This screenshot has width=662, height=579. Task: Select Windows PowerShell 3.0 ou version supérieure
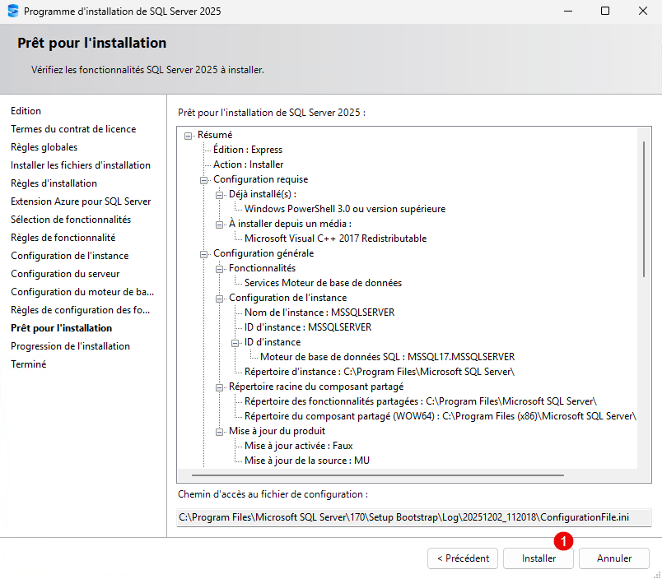(x=345, y=209)
